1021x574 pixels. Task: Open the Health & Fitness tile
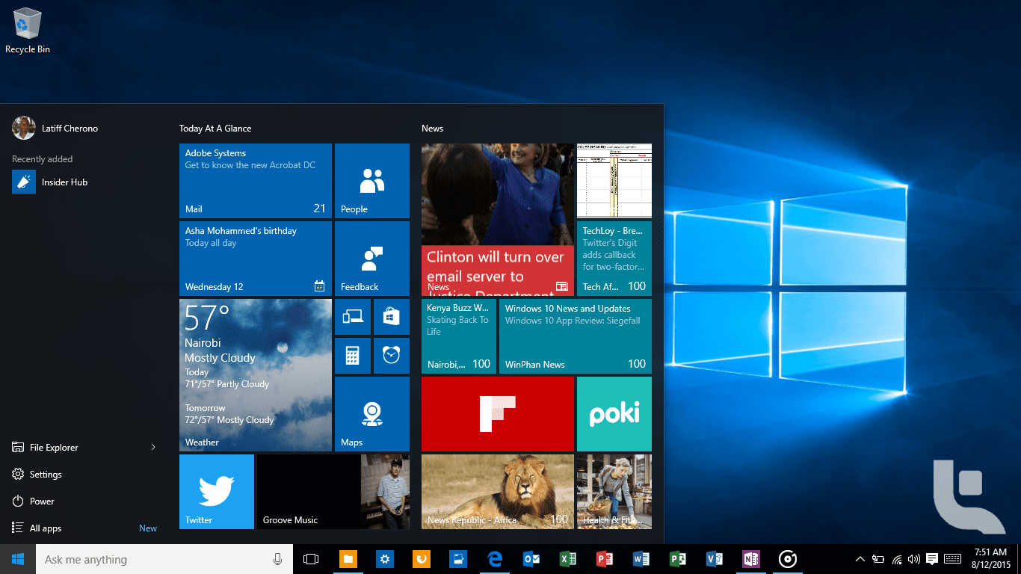point(614,492)
